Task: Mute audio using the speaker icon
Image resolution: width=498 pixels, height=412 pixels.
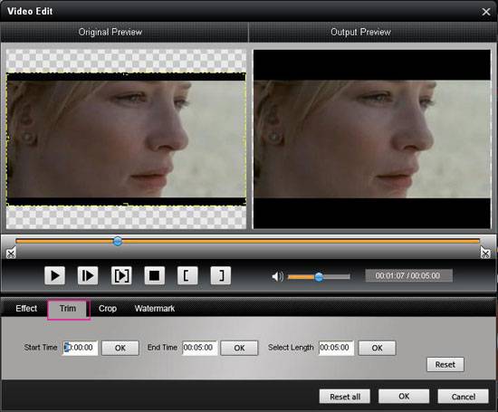Action: (x=277, y=277)
